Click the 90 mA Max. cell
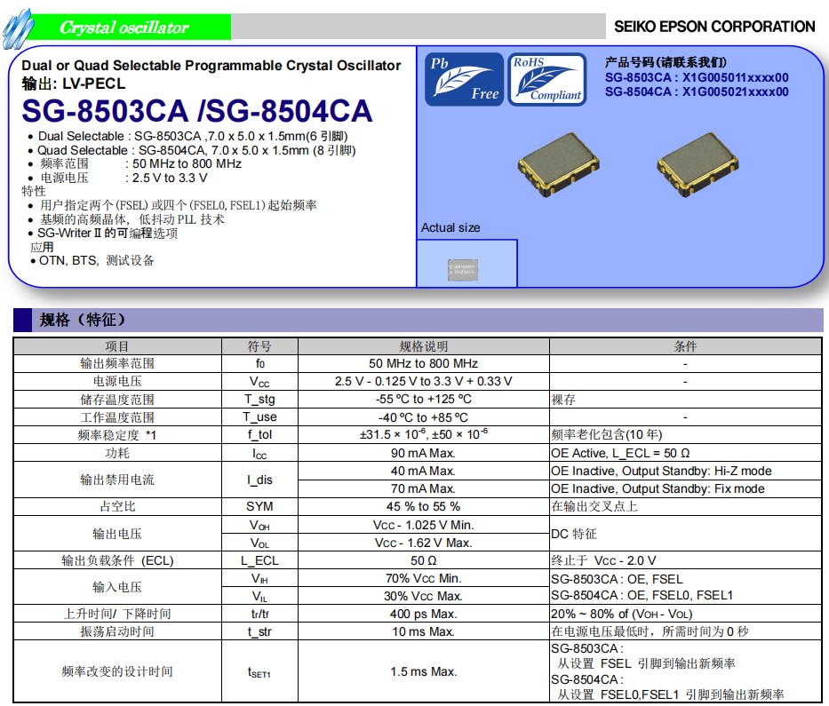 [x=424, y=454]
